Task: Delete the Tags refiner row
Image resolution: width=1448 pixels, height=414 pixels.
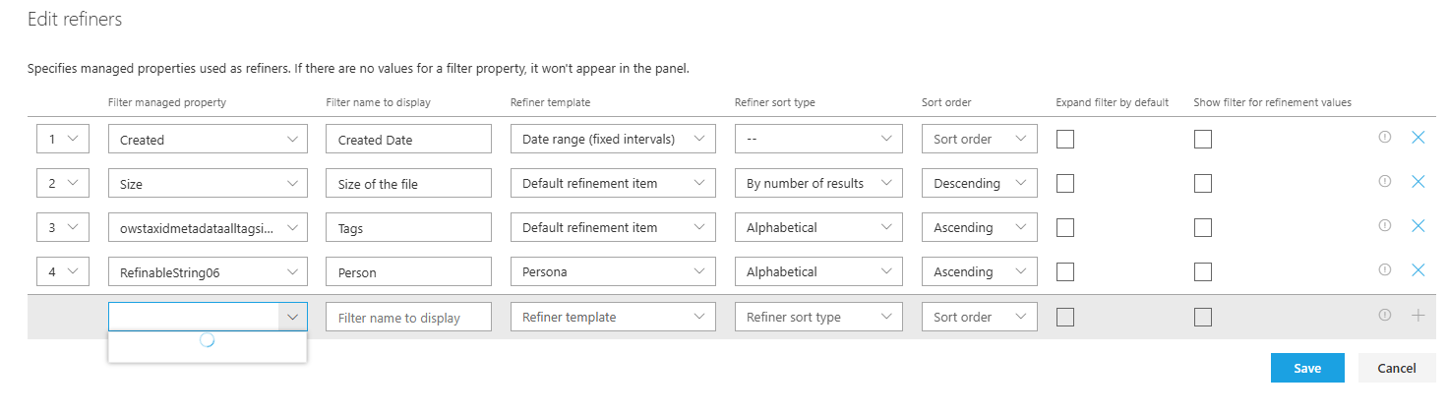Action: point(1418,226)
